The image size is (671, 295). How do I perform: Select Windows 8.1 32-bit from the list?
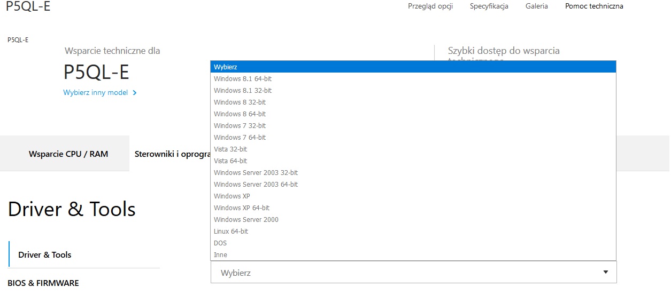(413, 90)
